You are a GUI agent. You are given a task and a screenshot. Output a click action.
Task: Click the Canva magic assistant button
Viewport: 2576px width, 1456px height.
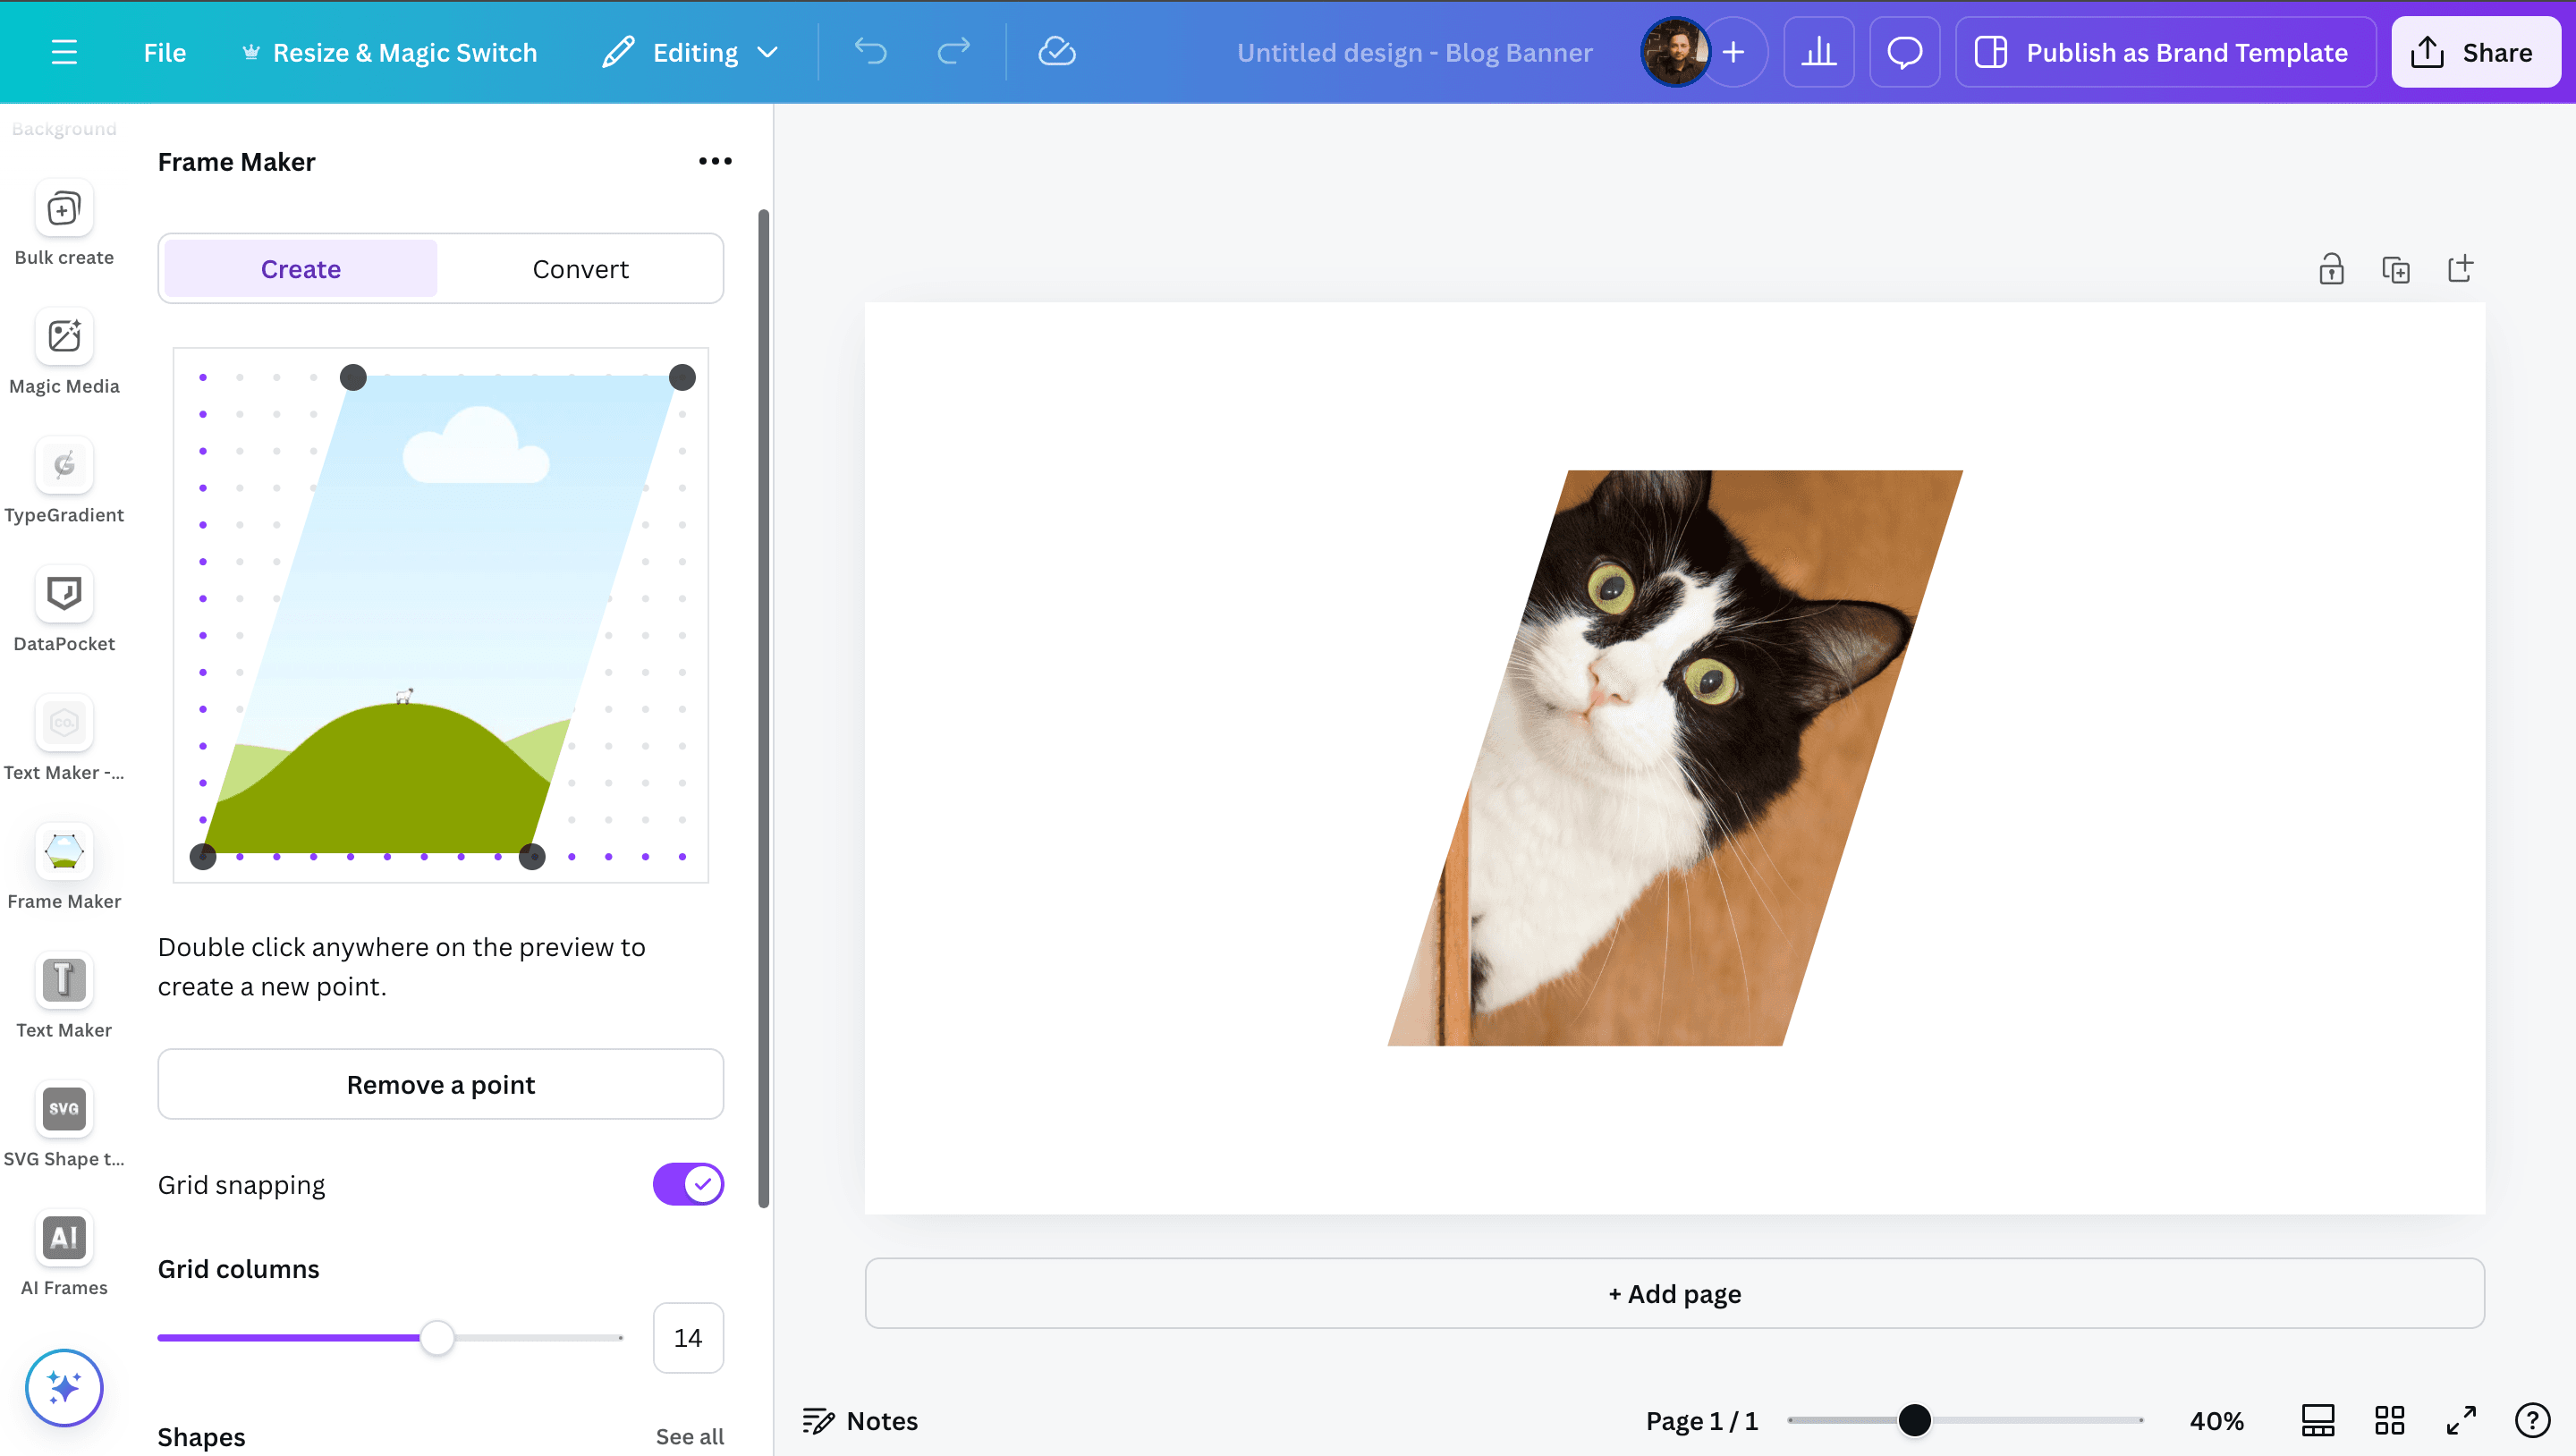click(64, 1388)
